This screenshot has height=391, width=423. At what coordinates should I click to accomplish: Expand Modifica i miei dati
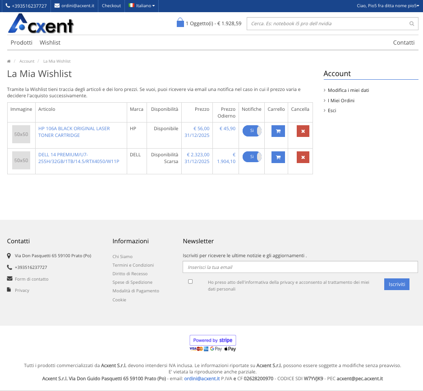348,91
